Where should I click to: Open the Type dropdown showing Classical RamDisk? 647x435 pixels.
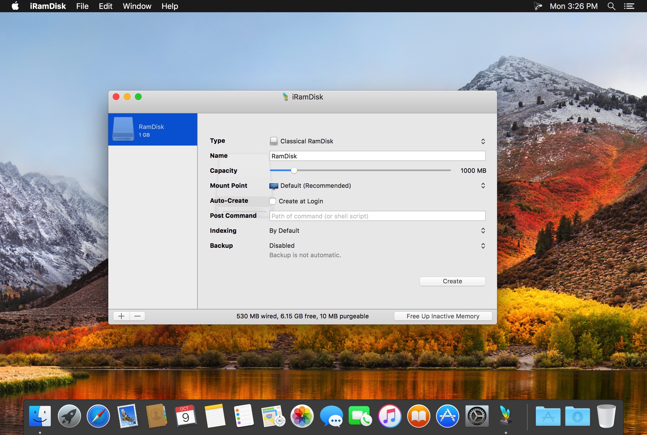[x=377, y=141]
